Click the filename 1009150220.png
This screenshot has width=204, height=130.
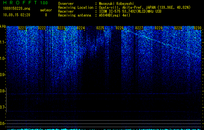pyautogui.click(x=17, y=9)
